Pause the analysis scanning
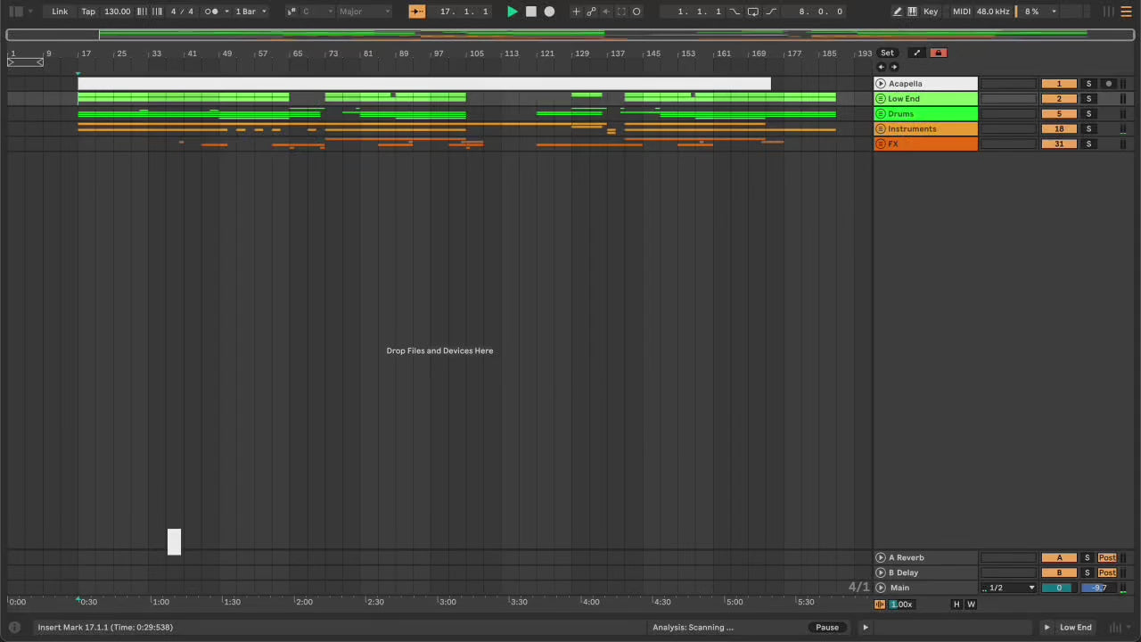Viewport: 1141px width, 642px height. (x=826, y=627)
